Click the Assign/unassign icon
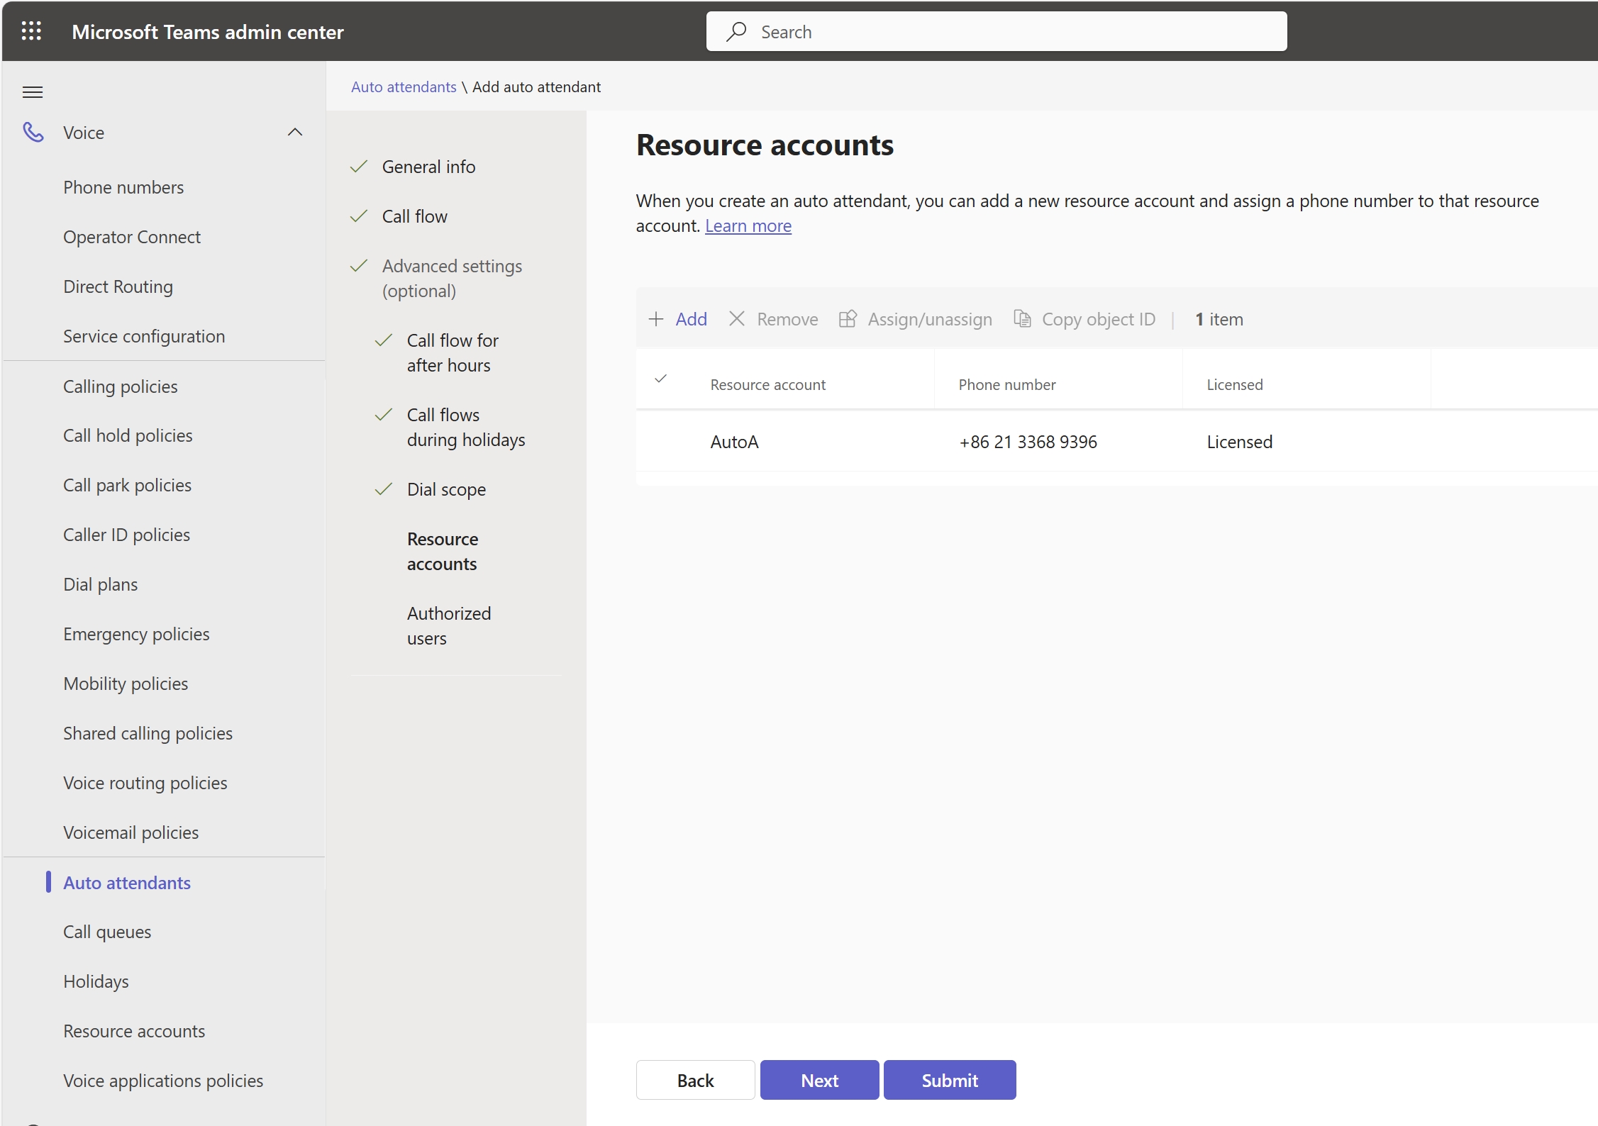The height and width of the screenshot is (1126, 1598). tap(848, 319)
